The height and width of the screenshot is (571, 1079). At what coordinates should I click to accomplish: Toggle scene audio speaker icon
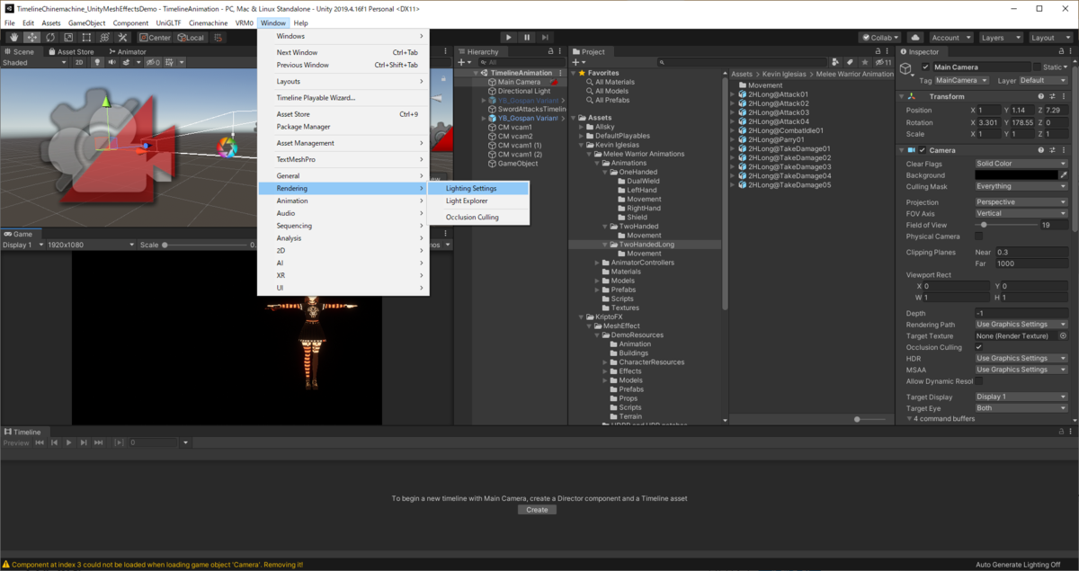click(x=112, y=63)
